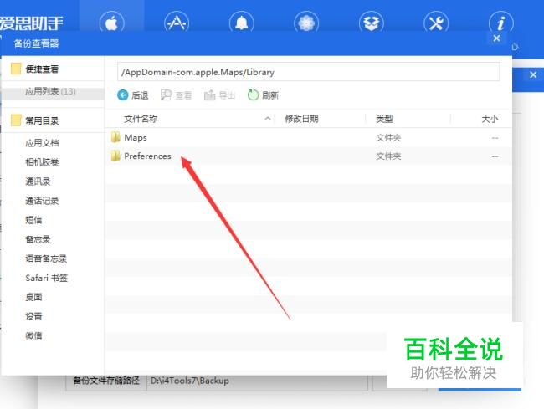Open the Apple device icon tab
The height and width of the screenshot is (409, 544).
111,23
